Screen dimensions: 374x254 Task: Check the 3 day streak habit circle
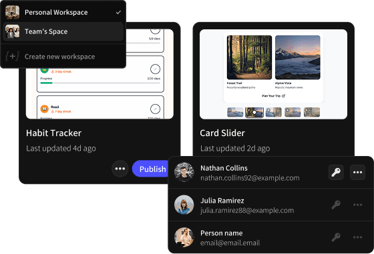pos(155,69)
